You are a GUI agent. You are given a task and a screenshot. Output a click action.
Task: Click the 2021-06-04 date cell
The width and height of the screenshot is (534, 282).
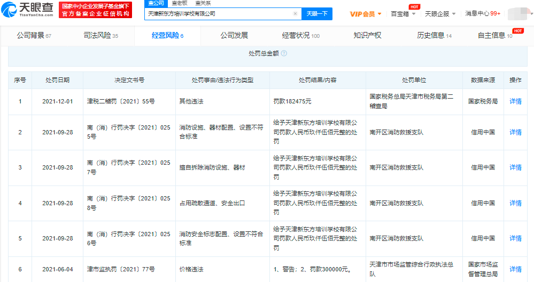(x=58, y=269)
